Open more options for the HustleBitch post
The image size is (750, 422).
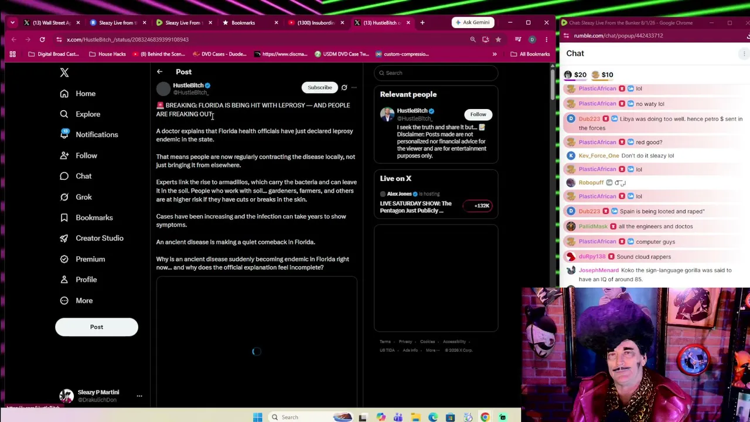pos(354,87)
